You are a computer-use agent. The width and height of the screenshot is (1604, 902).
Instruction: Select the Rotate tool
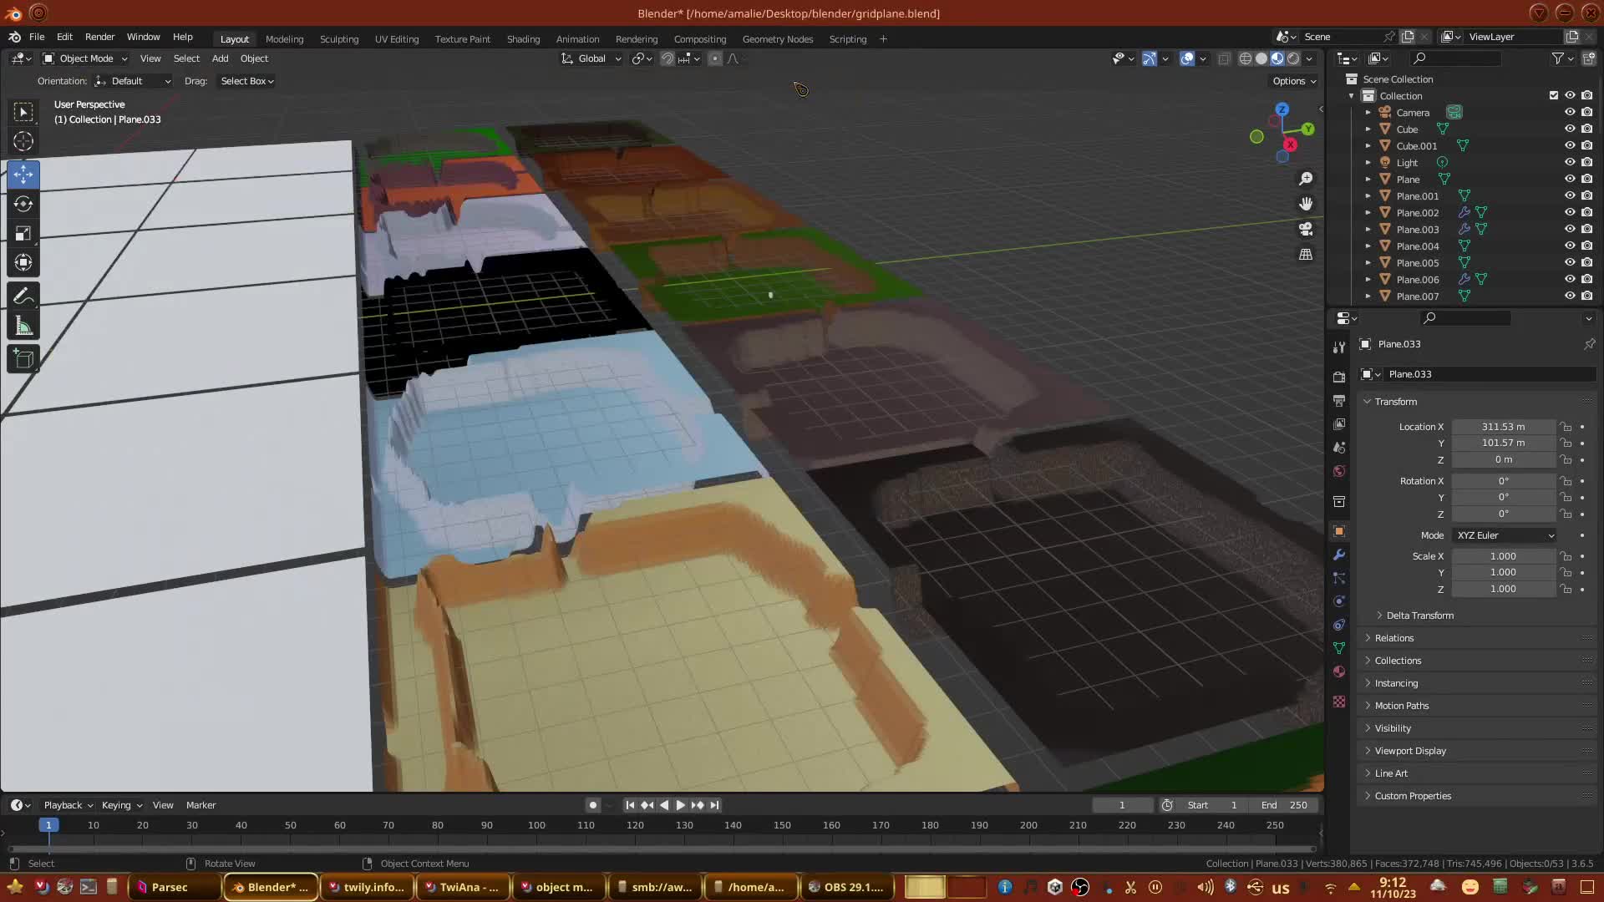click(x=23, y=204)
